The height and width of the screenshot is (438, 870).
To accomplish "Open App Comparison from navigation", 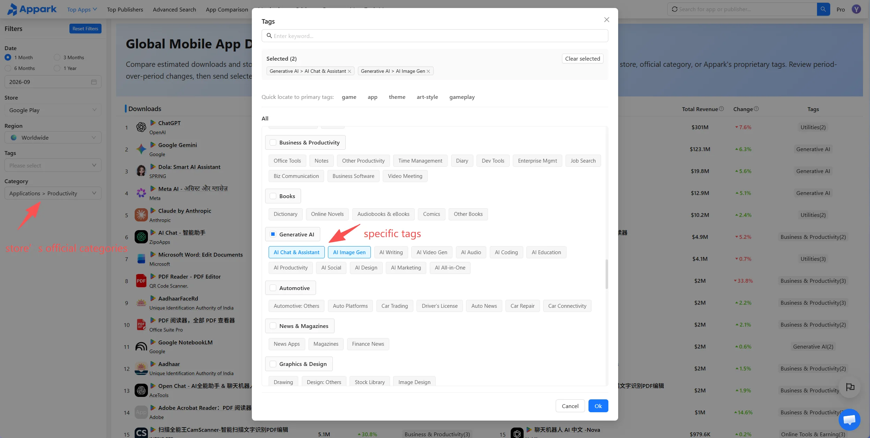I will [227, 9].
